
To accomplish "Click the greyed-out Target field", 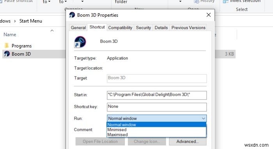I will coord(157,78).
